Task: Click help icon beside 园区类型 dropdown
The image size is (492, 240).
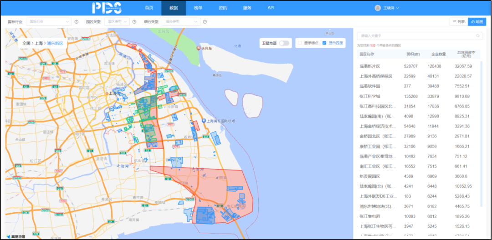Action: pyautogui.click(x=134, y=21)
